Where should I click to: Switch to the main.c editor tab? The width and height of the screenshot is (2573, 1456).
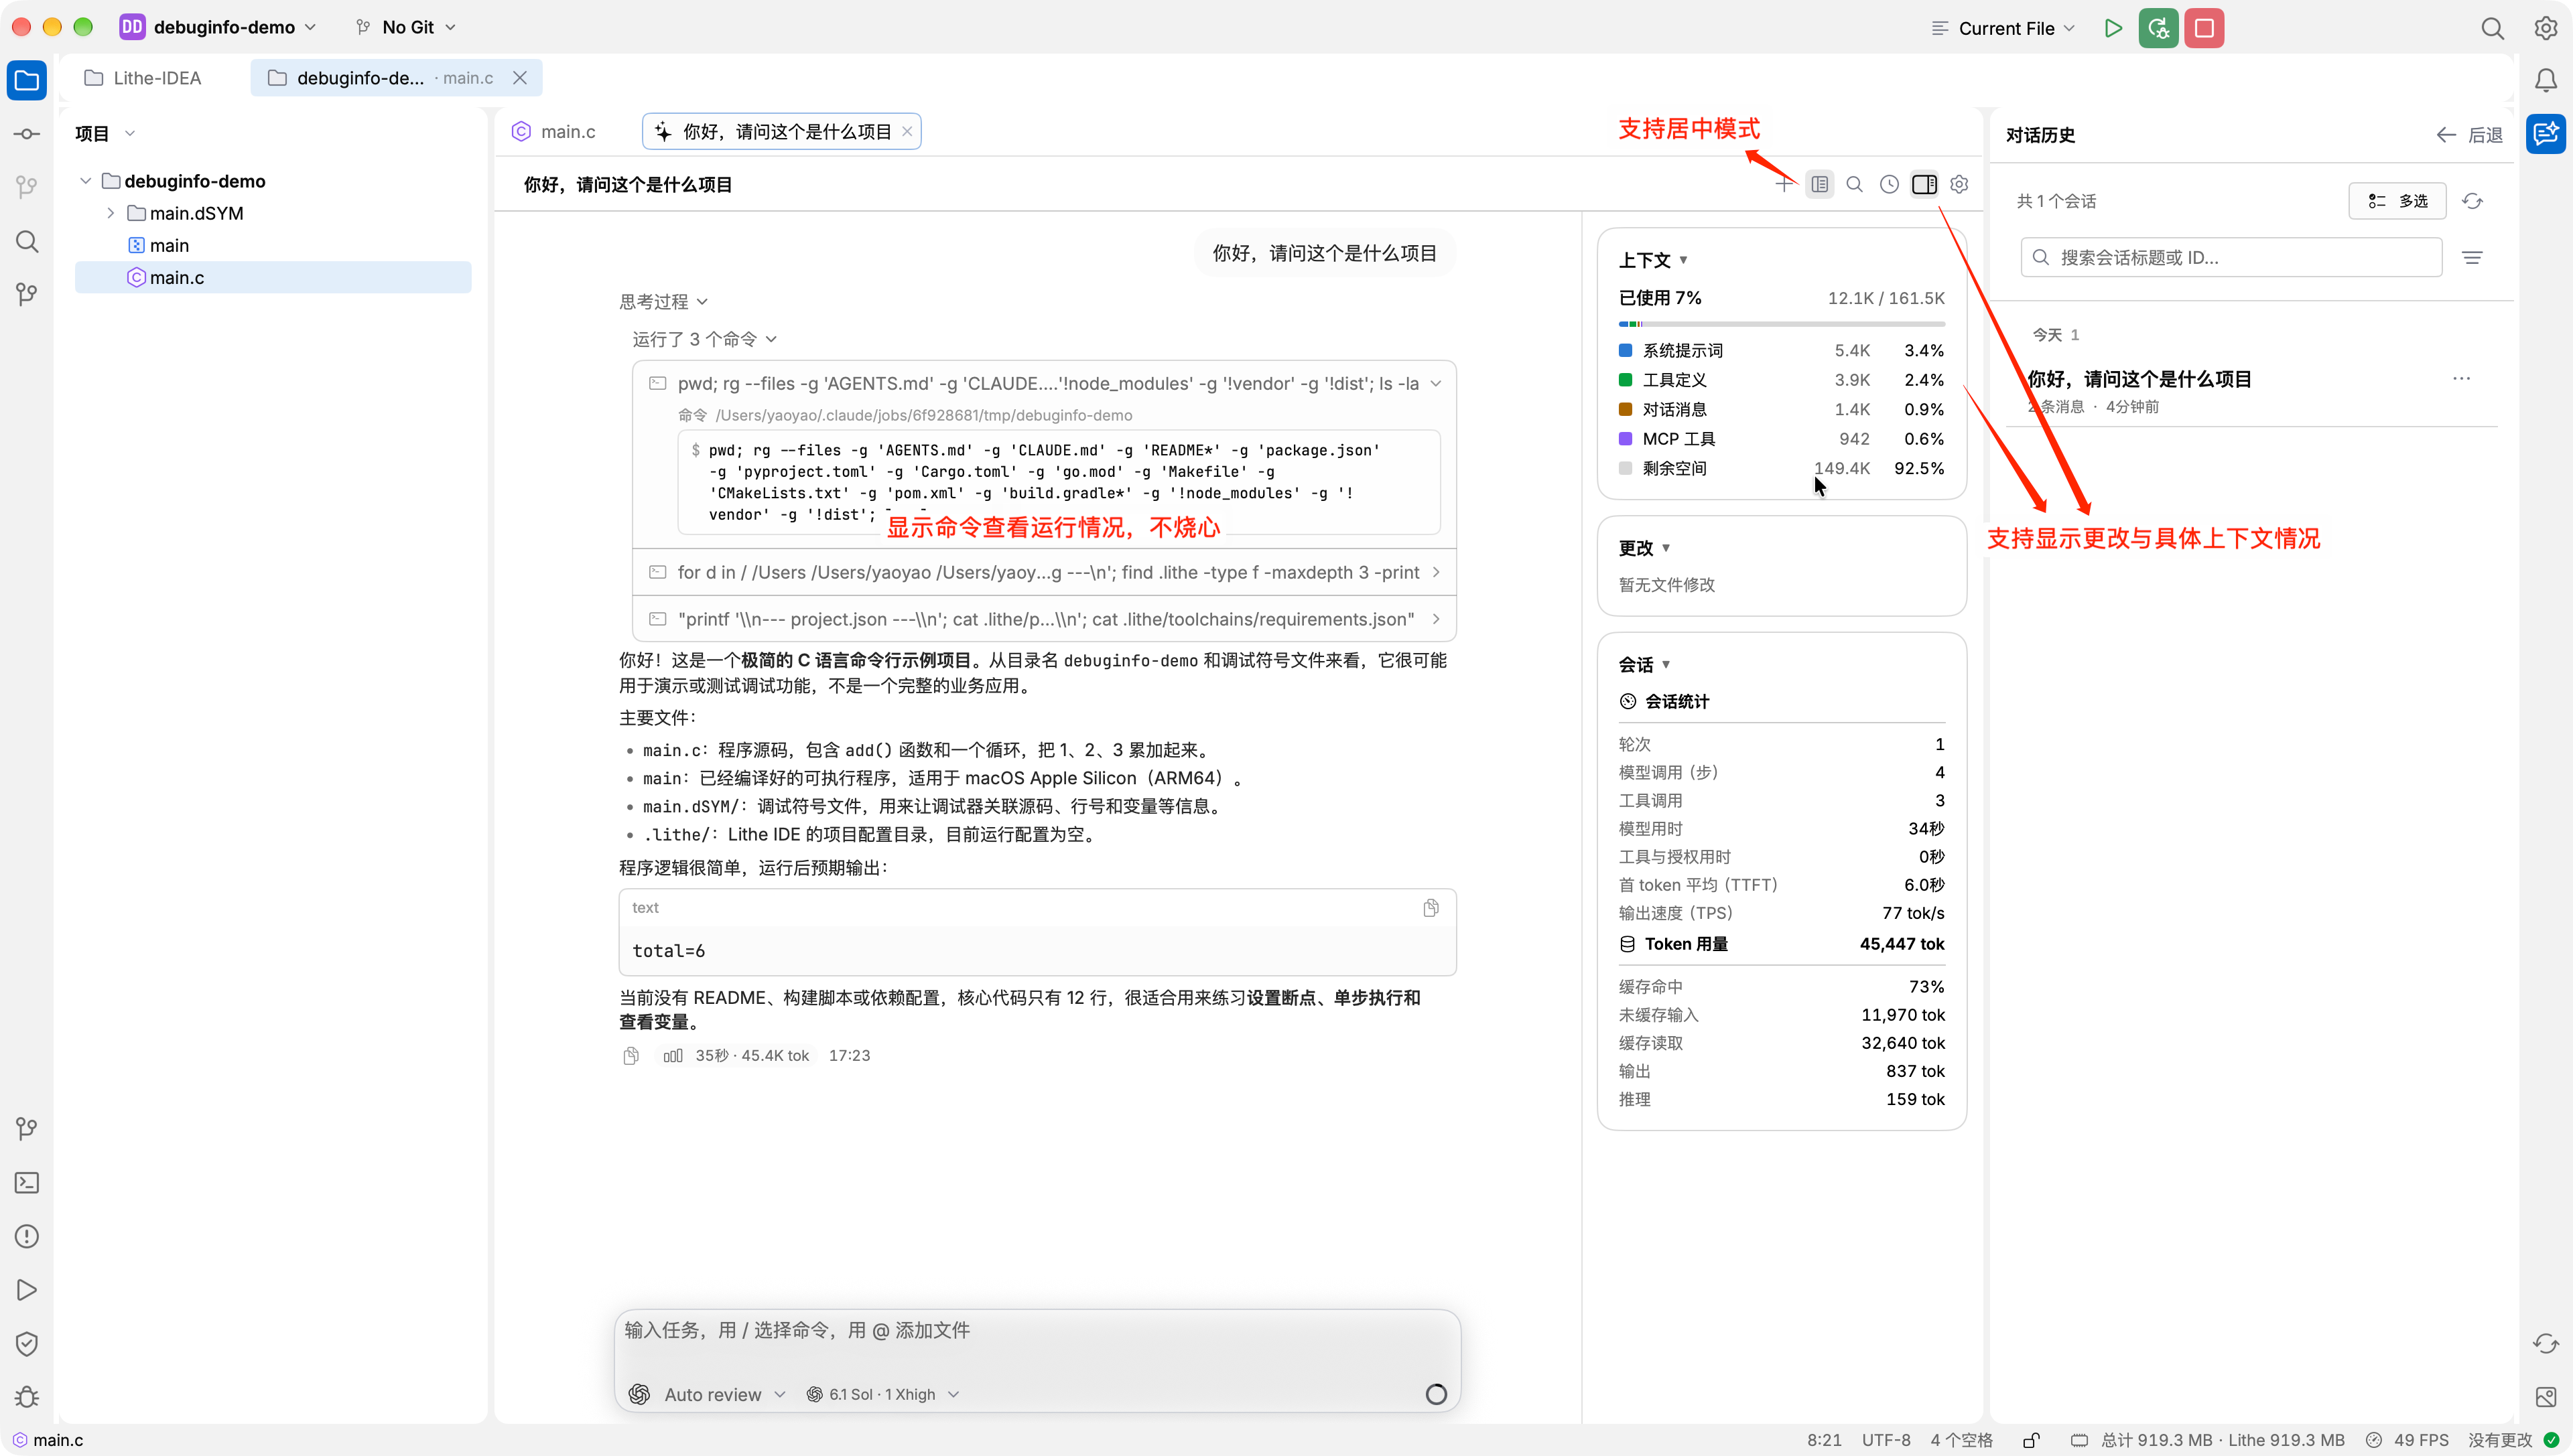554,131
